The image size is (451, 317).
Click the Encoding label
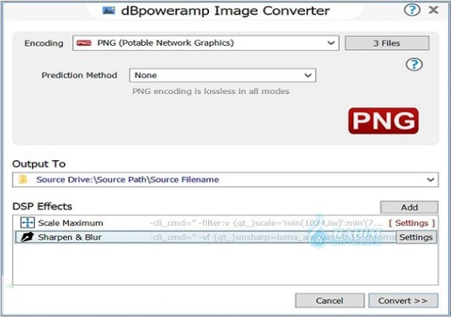(44, 43)
